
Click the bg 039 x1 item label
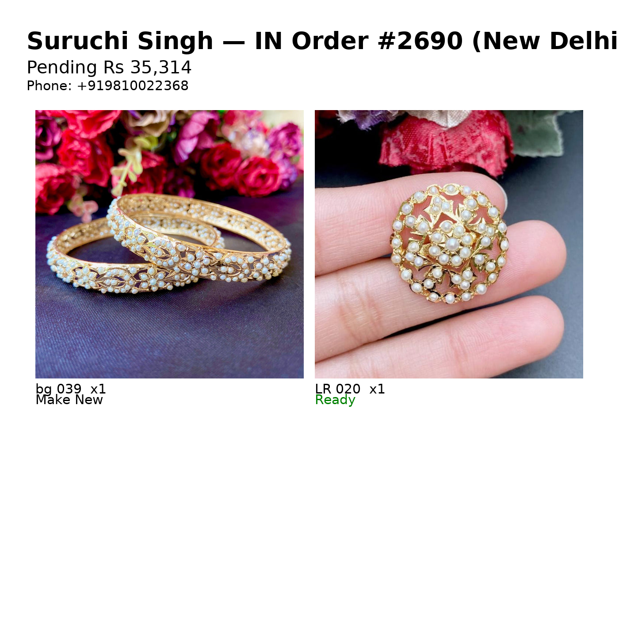71,389
